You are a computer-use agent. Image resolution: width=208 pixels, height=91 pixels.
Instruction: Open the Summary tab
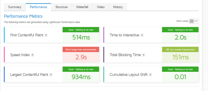tap(15, 7)
